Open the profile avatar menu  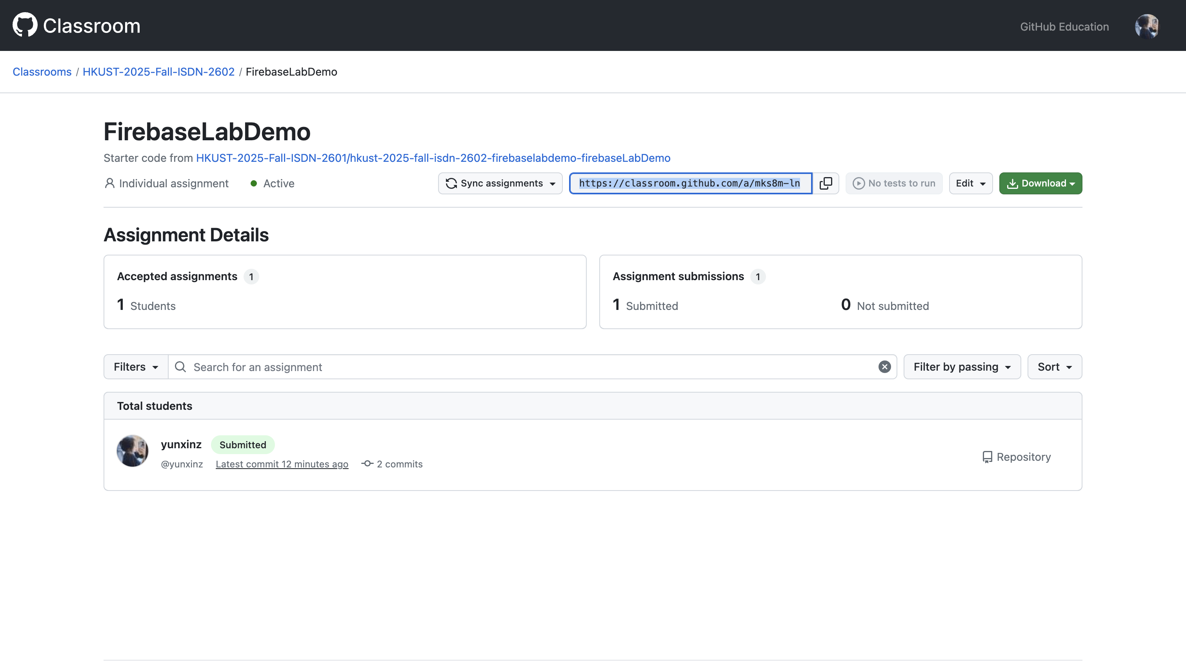click(1146, 26)
